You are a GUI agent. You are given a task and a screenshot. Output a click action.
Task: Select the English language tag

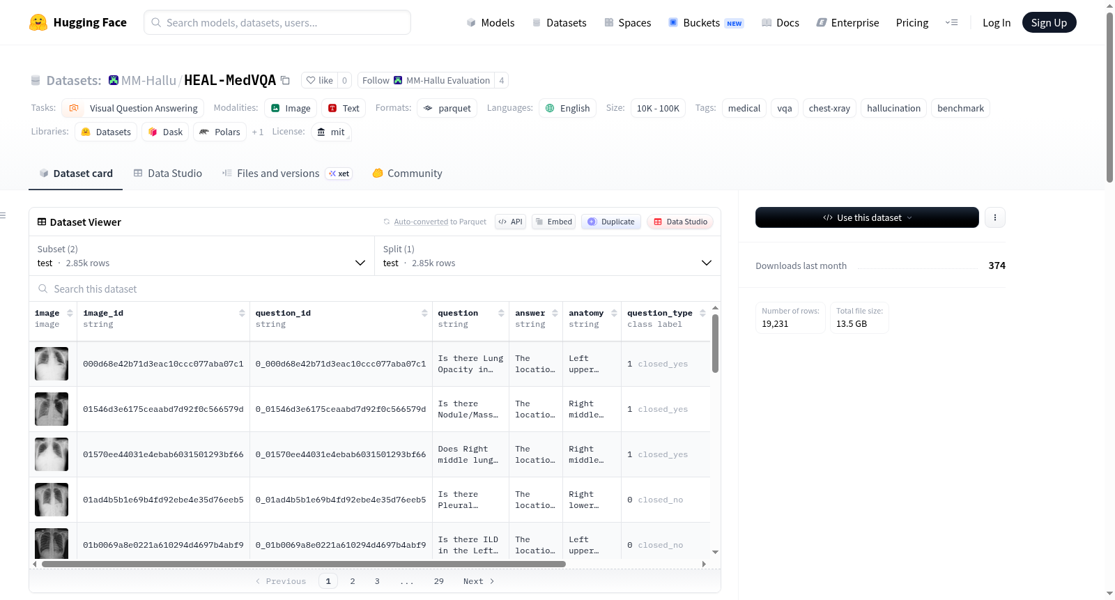tap(567, 108)
